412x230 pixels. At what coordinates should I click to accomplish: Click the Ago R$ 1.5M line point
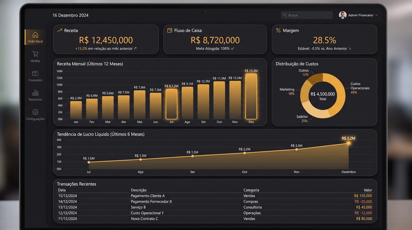[141, 159]
